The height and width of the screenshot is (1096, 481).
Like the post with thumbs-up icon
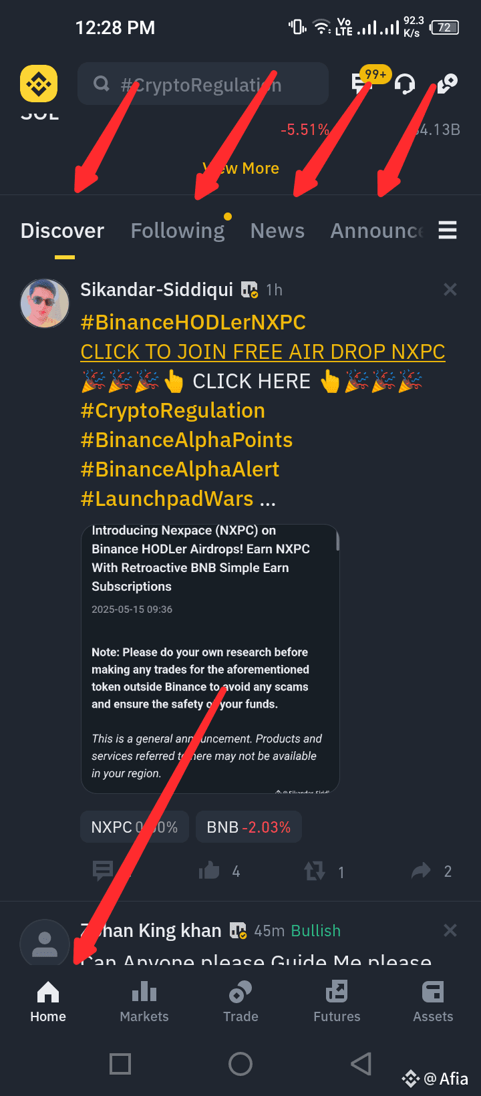209,871
